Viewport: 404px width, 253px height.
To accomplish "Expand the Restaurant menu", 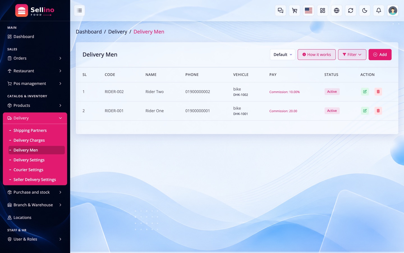I will tap(35, 71).
